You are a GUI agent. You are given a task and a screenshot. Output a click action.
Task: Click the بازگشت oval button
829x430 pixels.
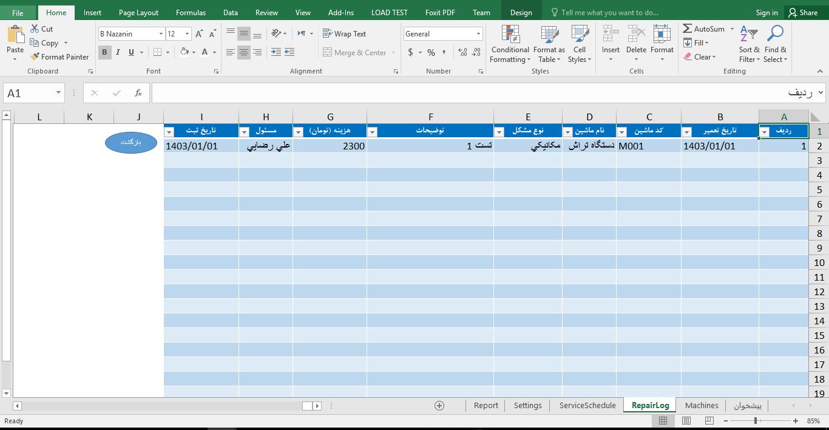pyautogui.click(x=131, y=142)
